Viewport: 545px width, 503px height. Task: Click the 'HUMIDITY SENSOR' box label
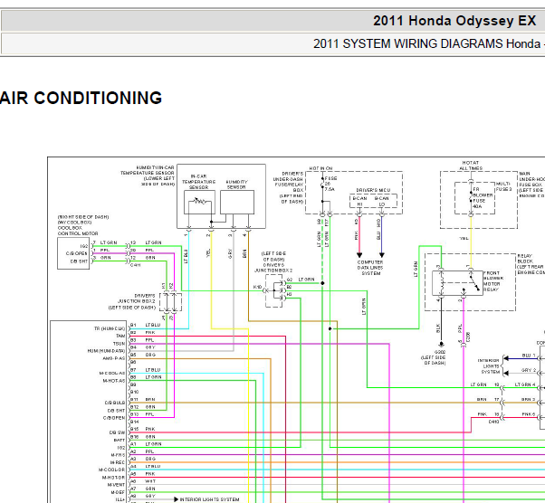236,185
